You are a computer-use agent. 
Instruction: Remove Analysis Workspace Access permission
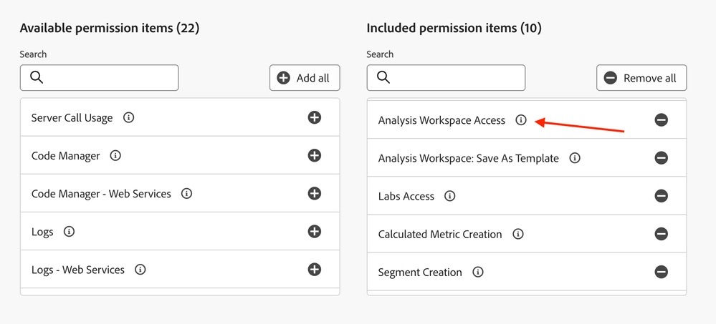coord(661,120)
